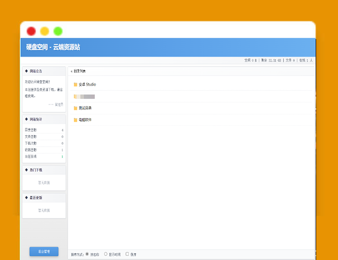Image resolution: width=338 pixels, height=260 pixels.
Task: Click the diamond icon beside 热门下载
Action: pyautogui.click(x=27, y=170)
